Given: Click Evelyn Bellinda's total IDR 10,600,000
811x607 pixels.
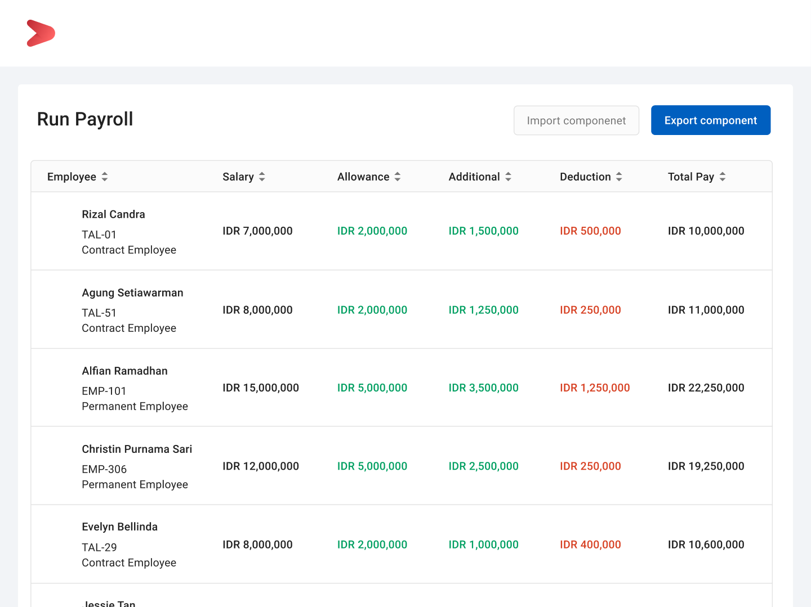Looking at the screenshot, I should (706, 545).
